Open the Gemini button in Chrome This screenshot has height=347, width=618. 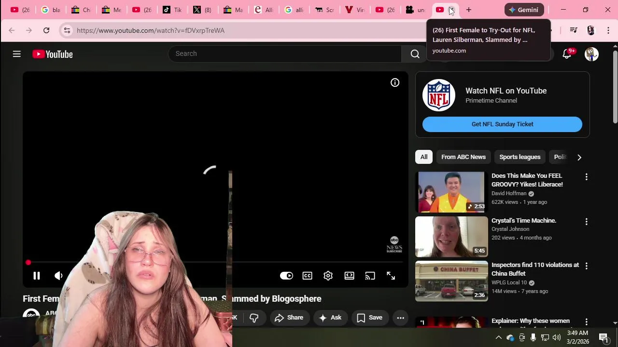[x=524, y=10]
